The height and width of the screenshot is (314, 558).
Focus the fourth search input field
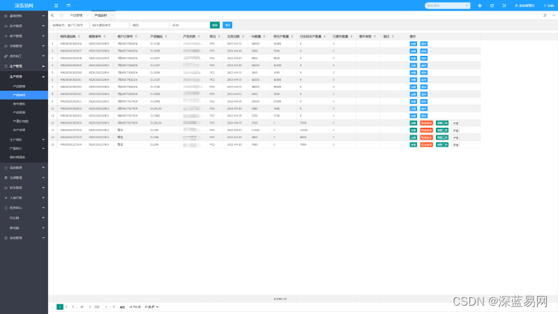click(x=189, y=25)
